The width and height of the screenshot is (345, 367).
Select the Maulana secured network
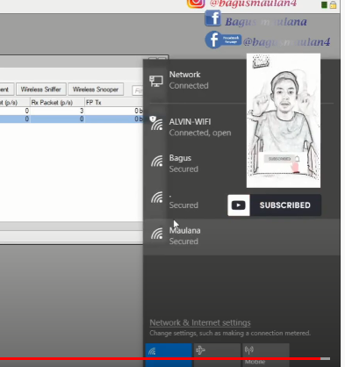click(x=241, y=236)
